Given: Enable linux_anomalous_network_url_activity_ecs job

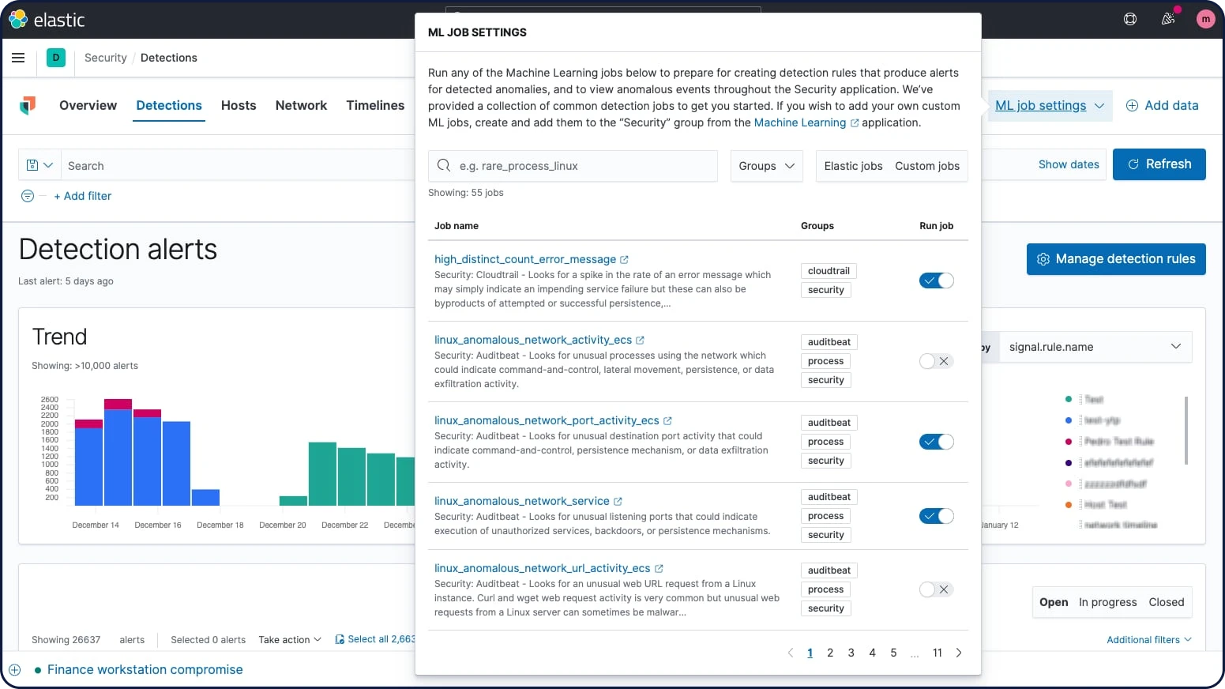Looking at the screenshot, I should (x=937, y=589).
